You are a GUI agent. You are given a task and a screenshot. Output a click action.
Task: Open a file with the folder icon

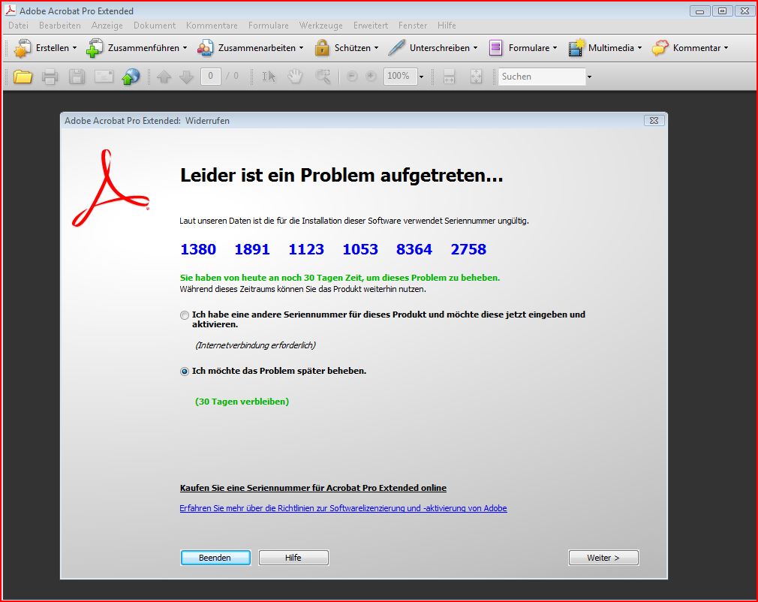click(x=23, y=77)
